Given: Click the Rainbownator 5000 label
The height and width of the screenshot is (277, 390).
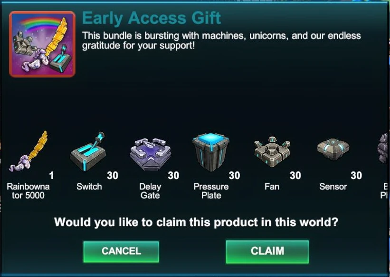Looking at the screenshot, I should [x=28, y=191].
